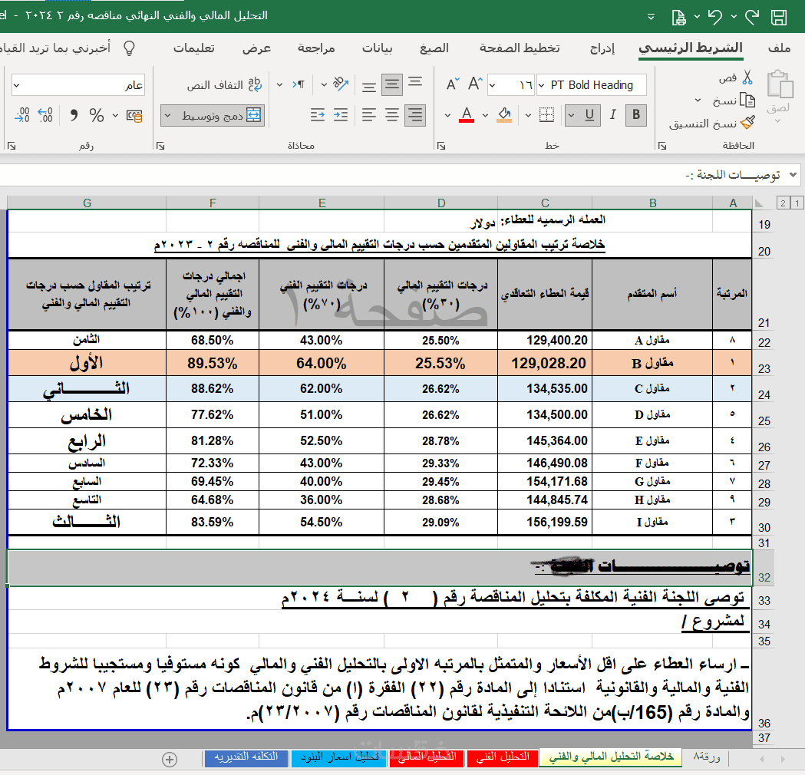Toggle align right horizontal alignment
This screenshot has width=805, height=775.
point(415,115)
